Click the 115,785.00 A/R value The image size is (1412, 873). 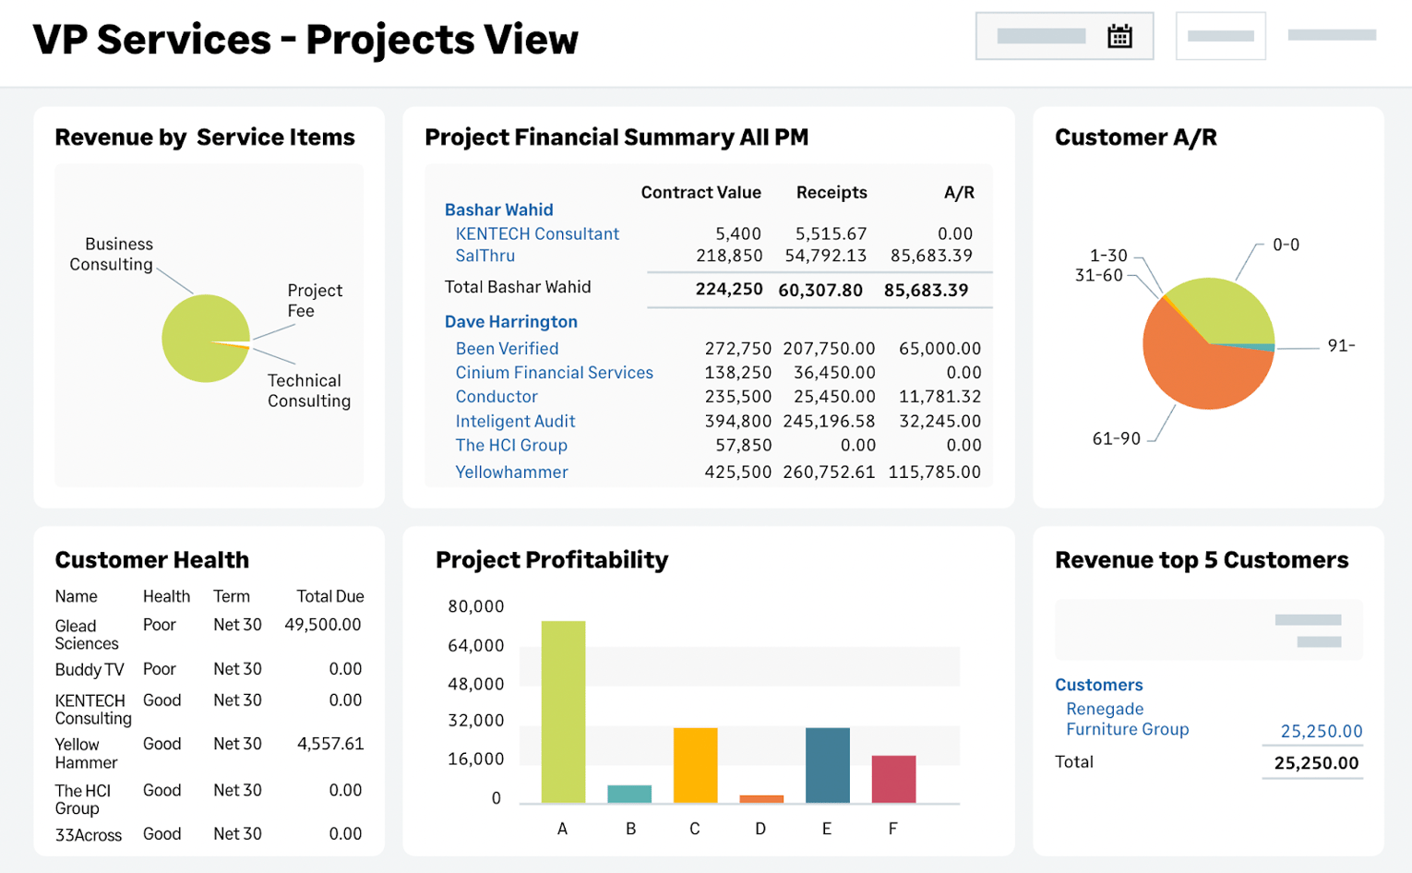[934, 472]
